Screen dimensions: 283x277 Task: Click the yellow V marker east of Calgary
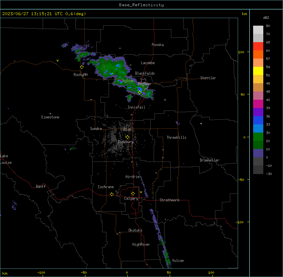(x=141, y=192)
